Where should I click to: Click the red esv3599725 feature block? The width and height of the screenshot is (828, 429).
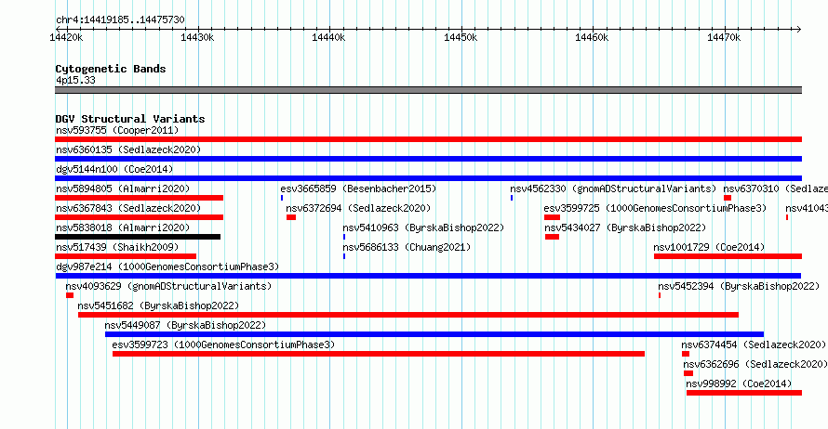(552, 217)
